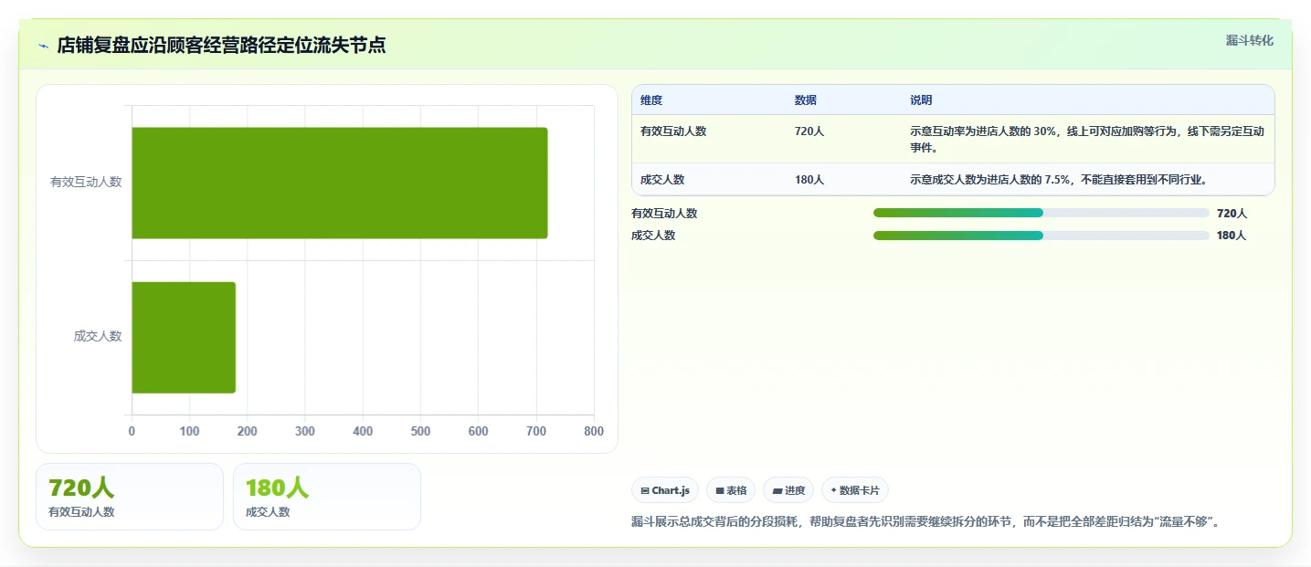The height and width of the screenshot is (567, 1311).
Task: Click the 成交人数 progress bar
Action: [1041, 236]
